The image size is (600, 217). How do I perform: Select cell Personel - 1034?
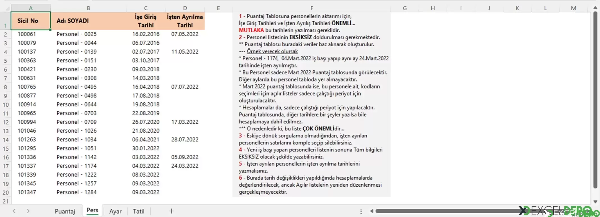coord(88,139)
